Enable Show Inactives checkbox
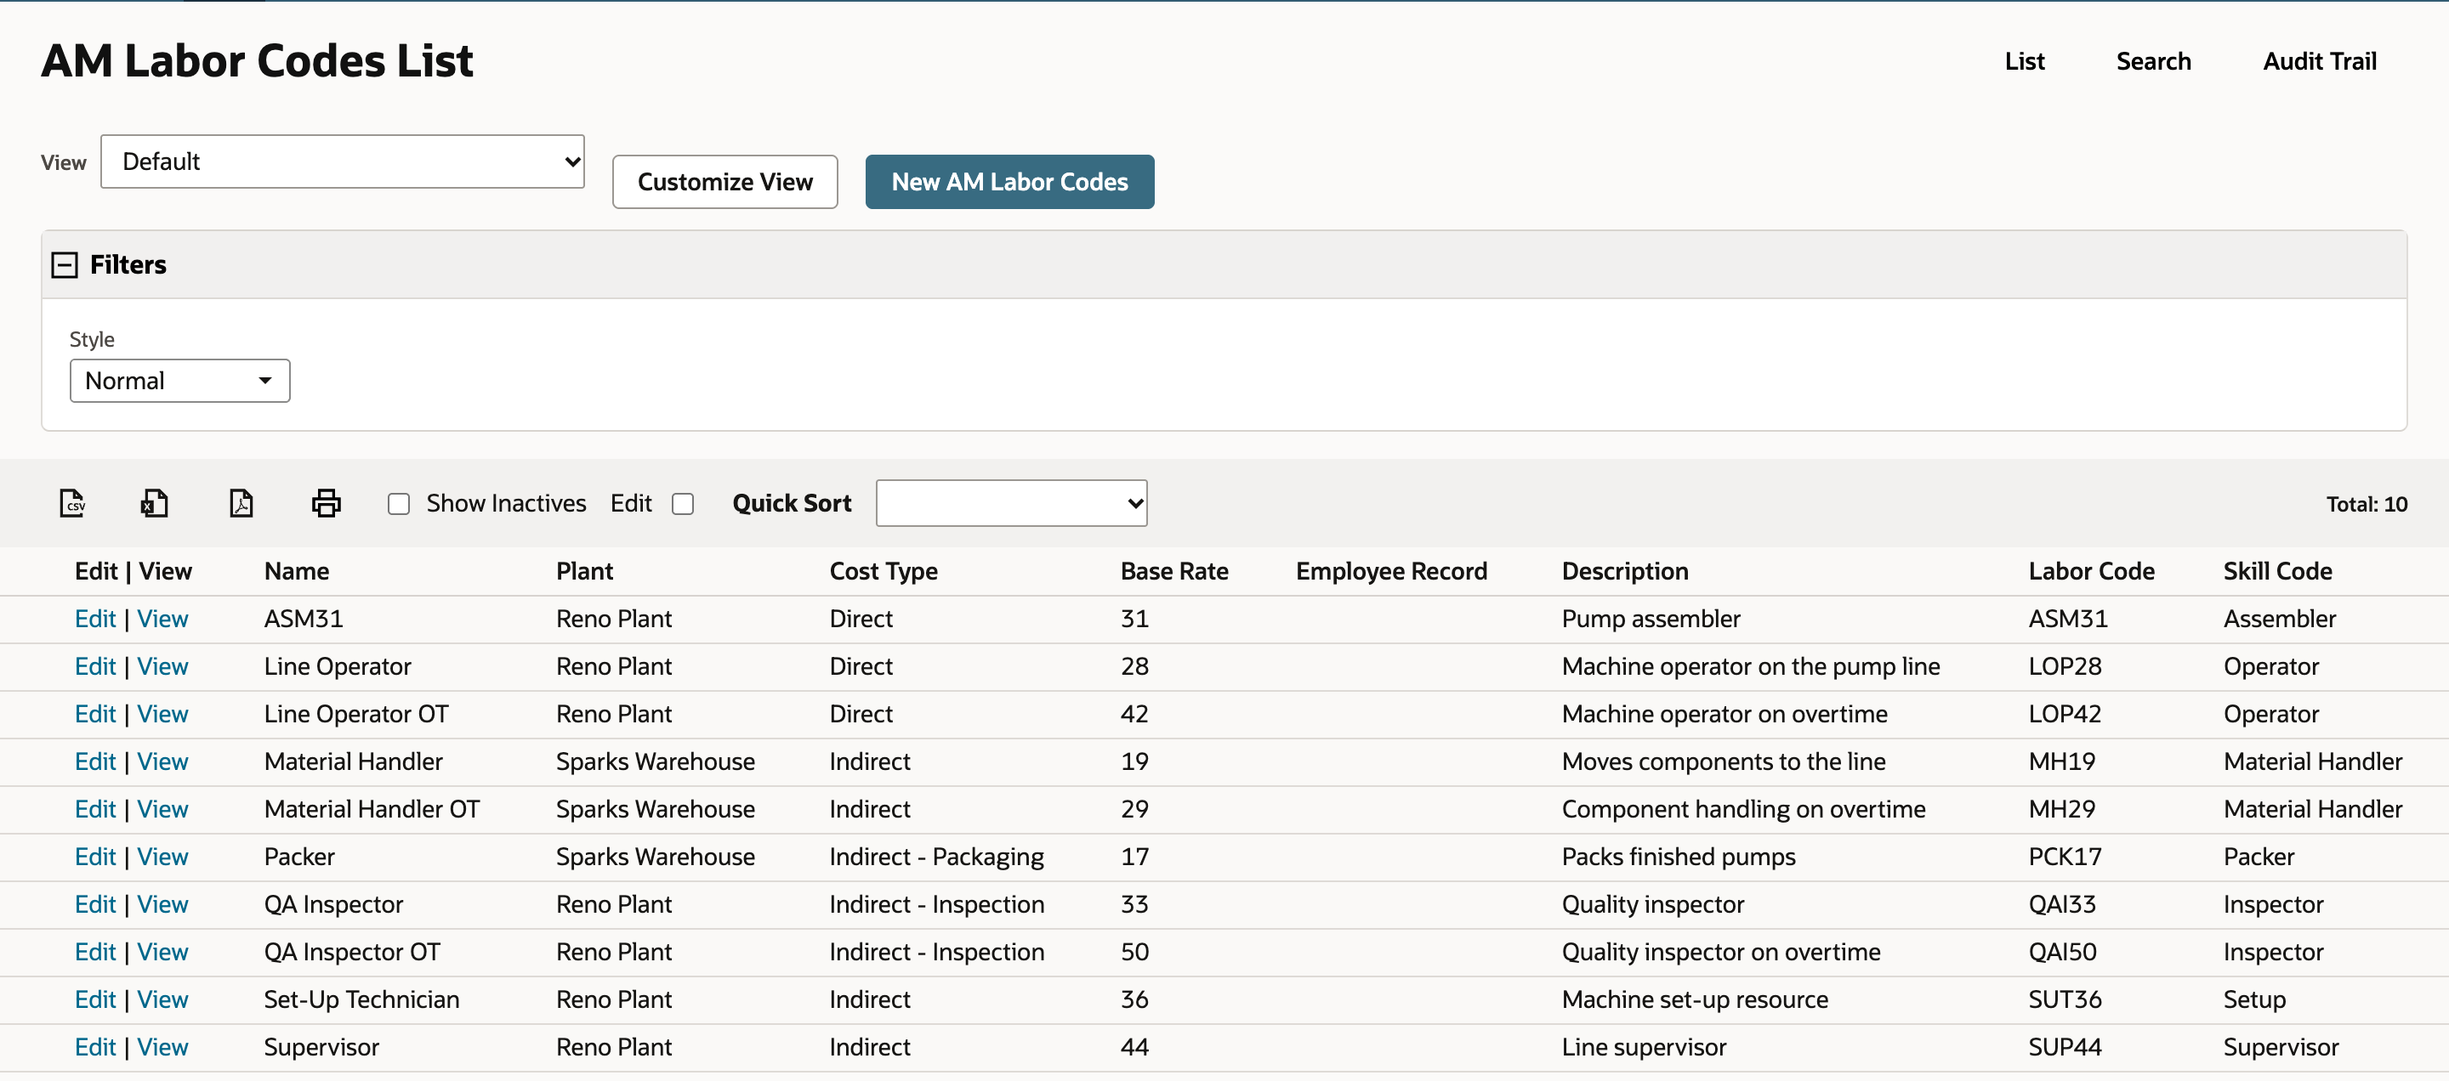This screenshot has height=1081, width=2449. [x=400, y=503]
